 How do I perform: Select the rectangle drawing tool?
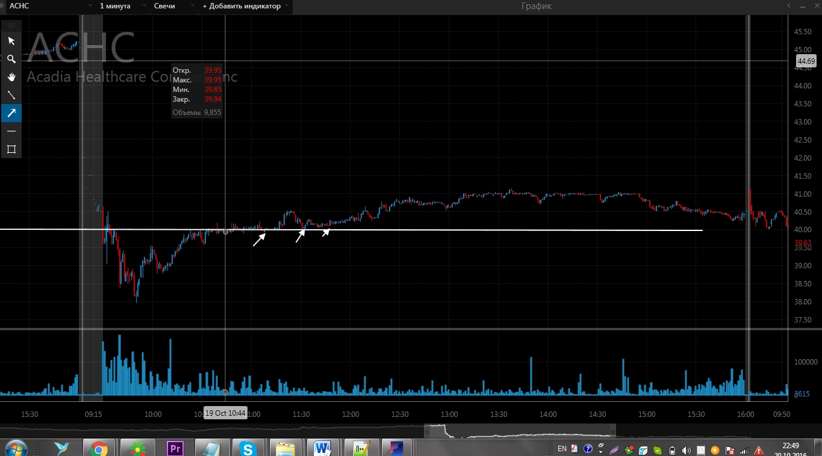click(x=11, y=149)
